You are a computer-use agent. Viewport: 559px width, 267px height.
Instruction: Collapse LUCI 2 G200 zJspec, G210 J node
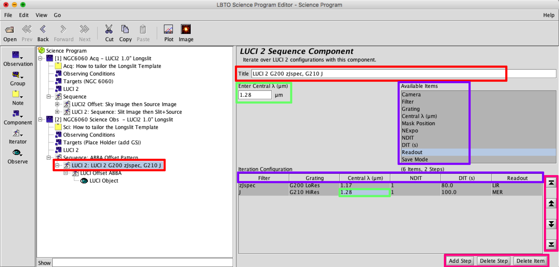pos(57,165)
